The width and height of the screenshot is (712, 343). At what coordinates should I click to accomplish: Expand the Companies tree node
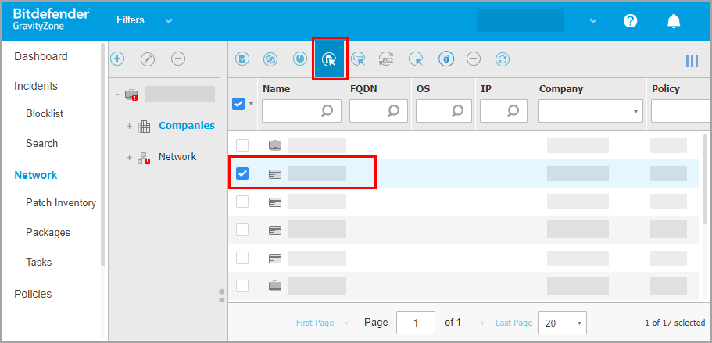pyautogui.click(x=129, y=126)
